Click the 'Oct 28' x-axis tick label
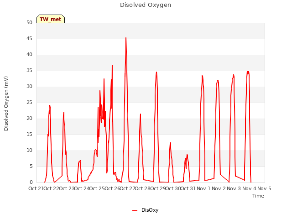Image resolution: width=292 pixels, height=219 pixels. tap(143, 188)
